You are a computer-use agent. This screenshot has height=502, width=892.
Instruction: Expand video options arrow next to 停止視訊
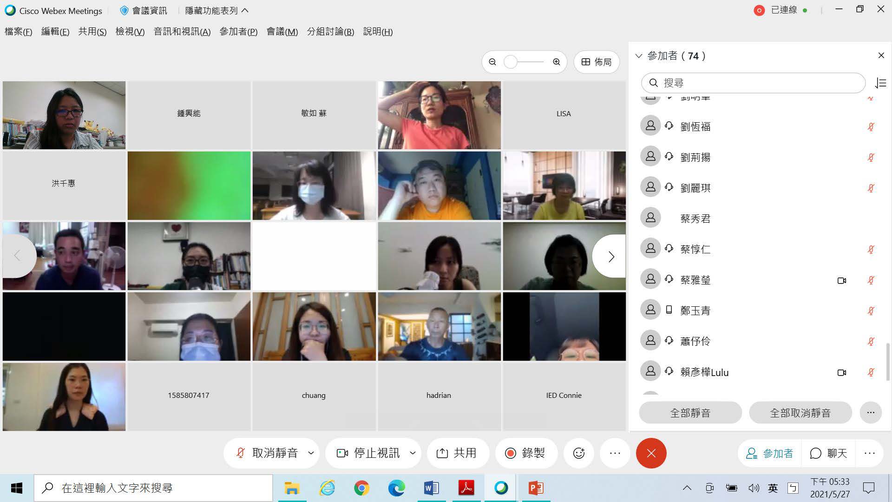pyautogui.click(x=413, y=453)
